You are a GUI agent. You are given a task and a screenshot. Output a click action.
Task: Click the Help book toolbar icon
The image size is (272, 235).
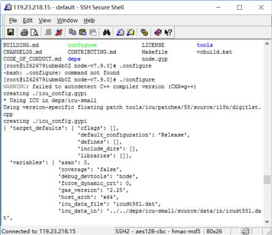[158, 32]
